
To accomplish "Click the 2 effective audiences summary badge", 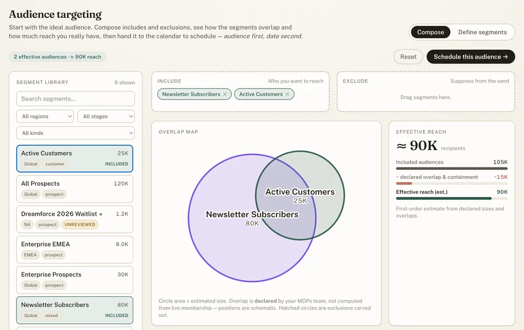I will point(57,57).
